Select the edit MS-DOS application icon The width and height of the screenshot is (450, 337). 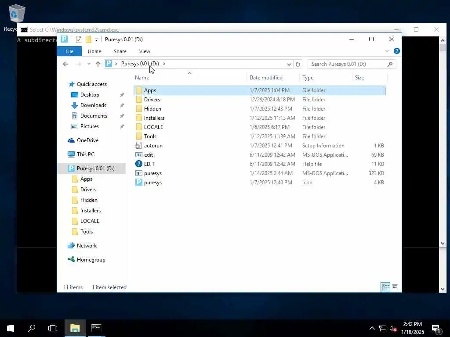pyautogui.click(x=139, y=155)
